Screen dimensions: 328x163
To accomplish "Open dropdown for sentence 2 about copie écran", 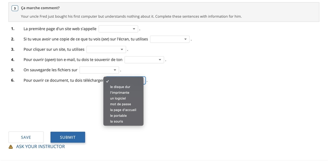I will point(170,39).
